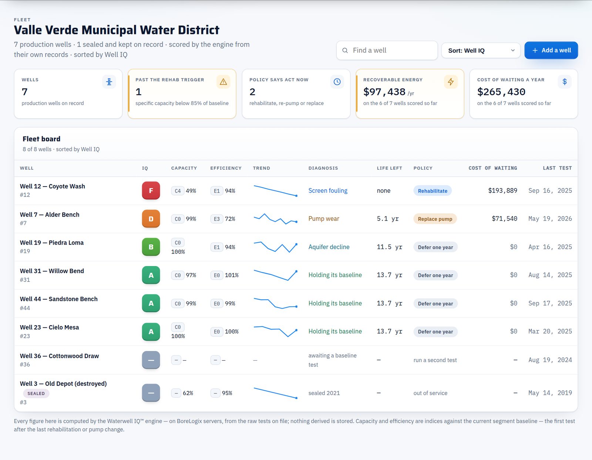Open Well 36 — Cottonwood Draw
592x460 pixels.
click(x=60, y=356)
